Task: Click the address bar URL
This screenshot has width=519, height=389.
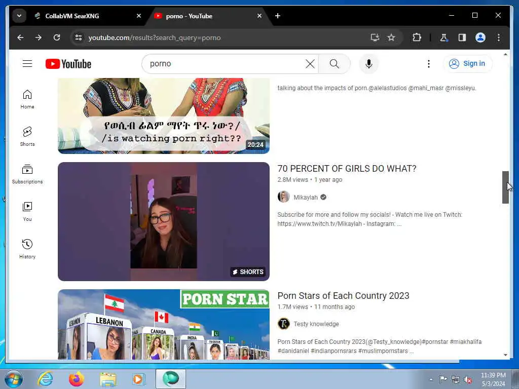Action: 154,37
